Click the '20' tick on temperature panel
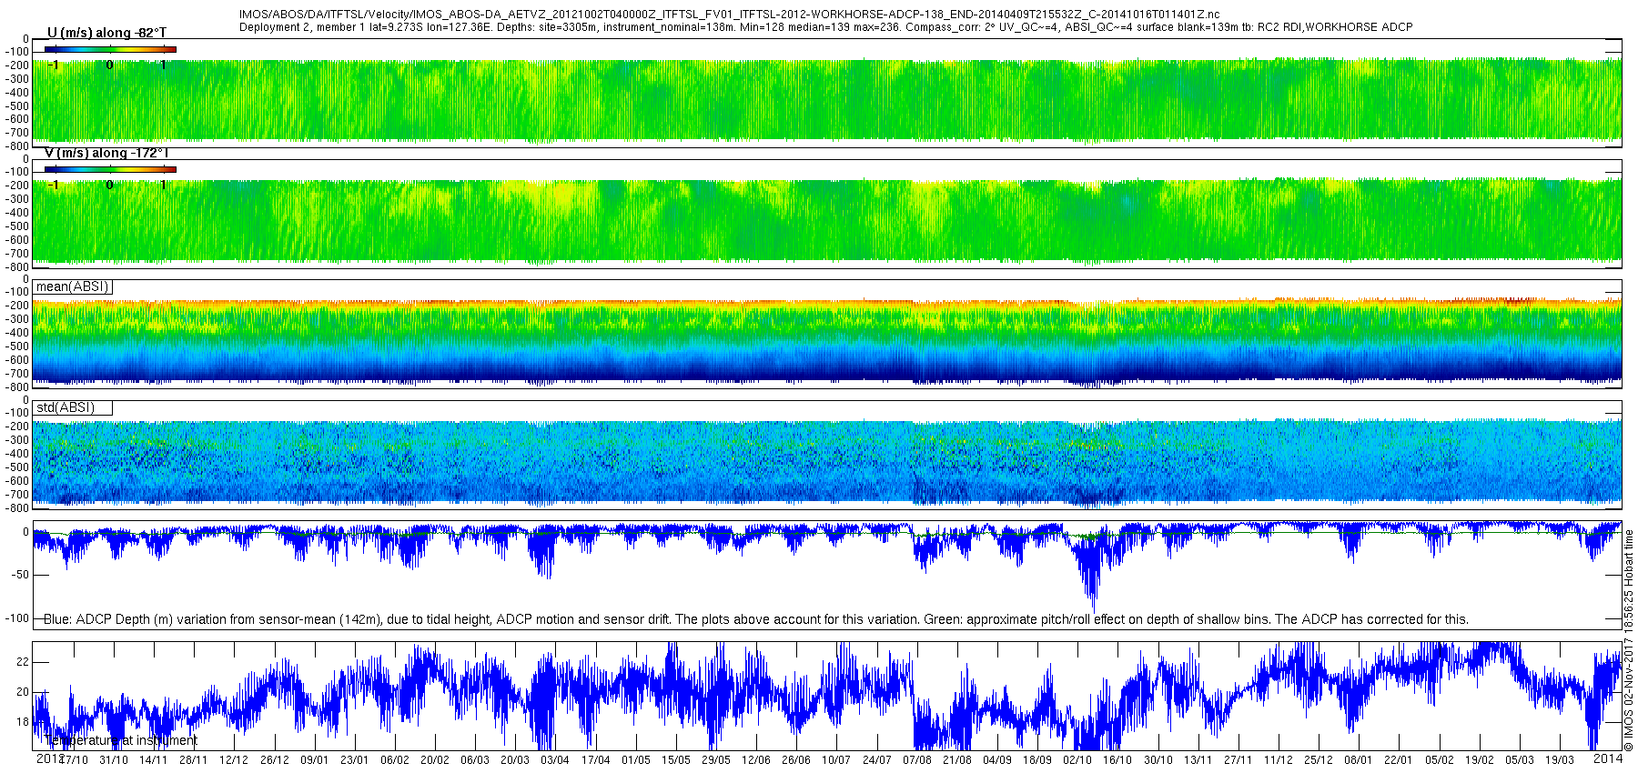This screenshot has height=773, width=1638. 24,692
